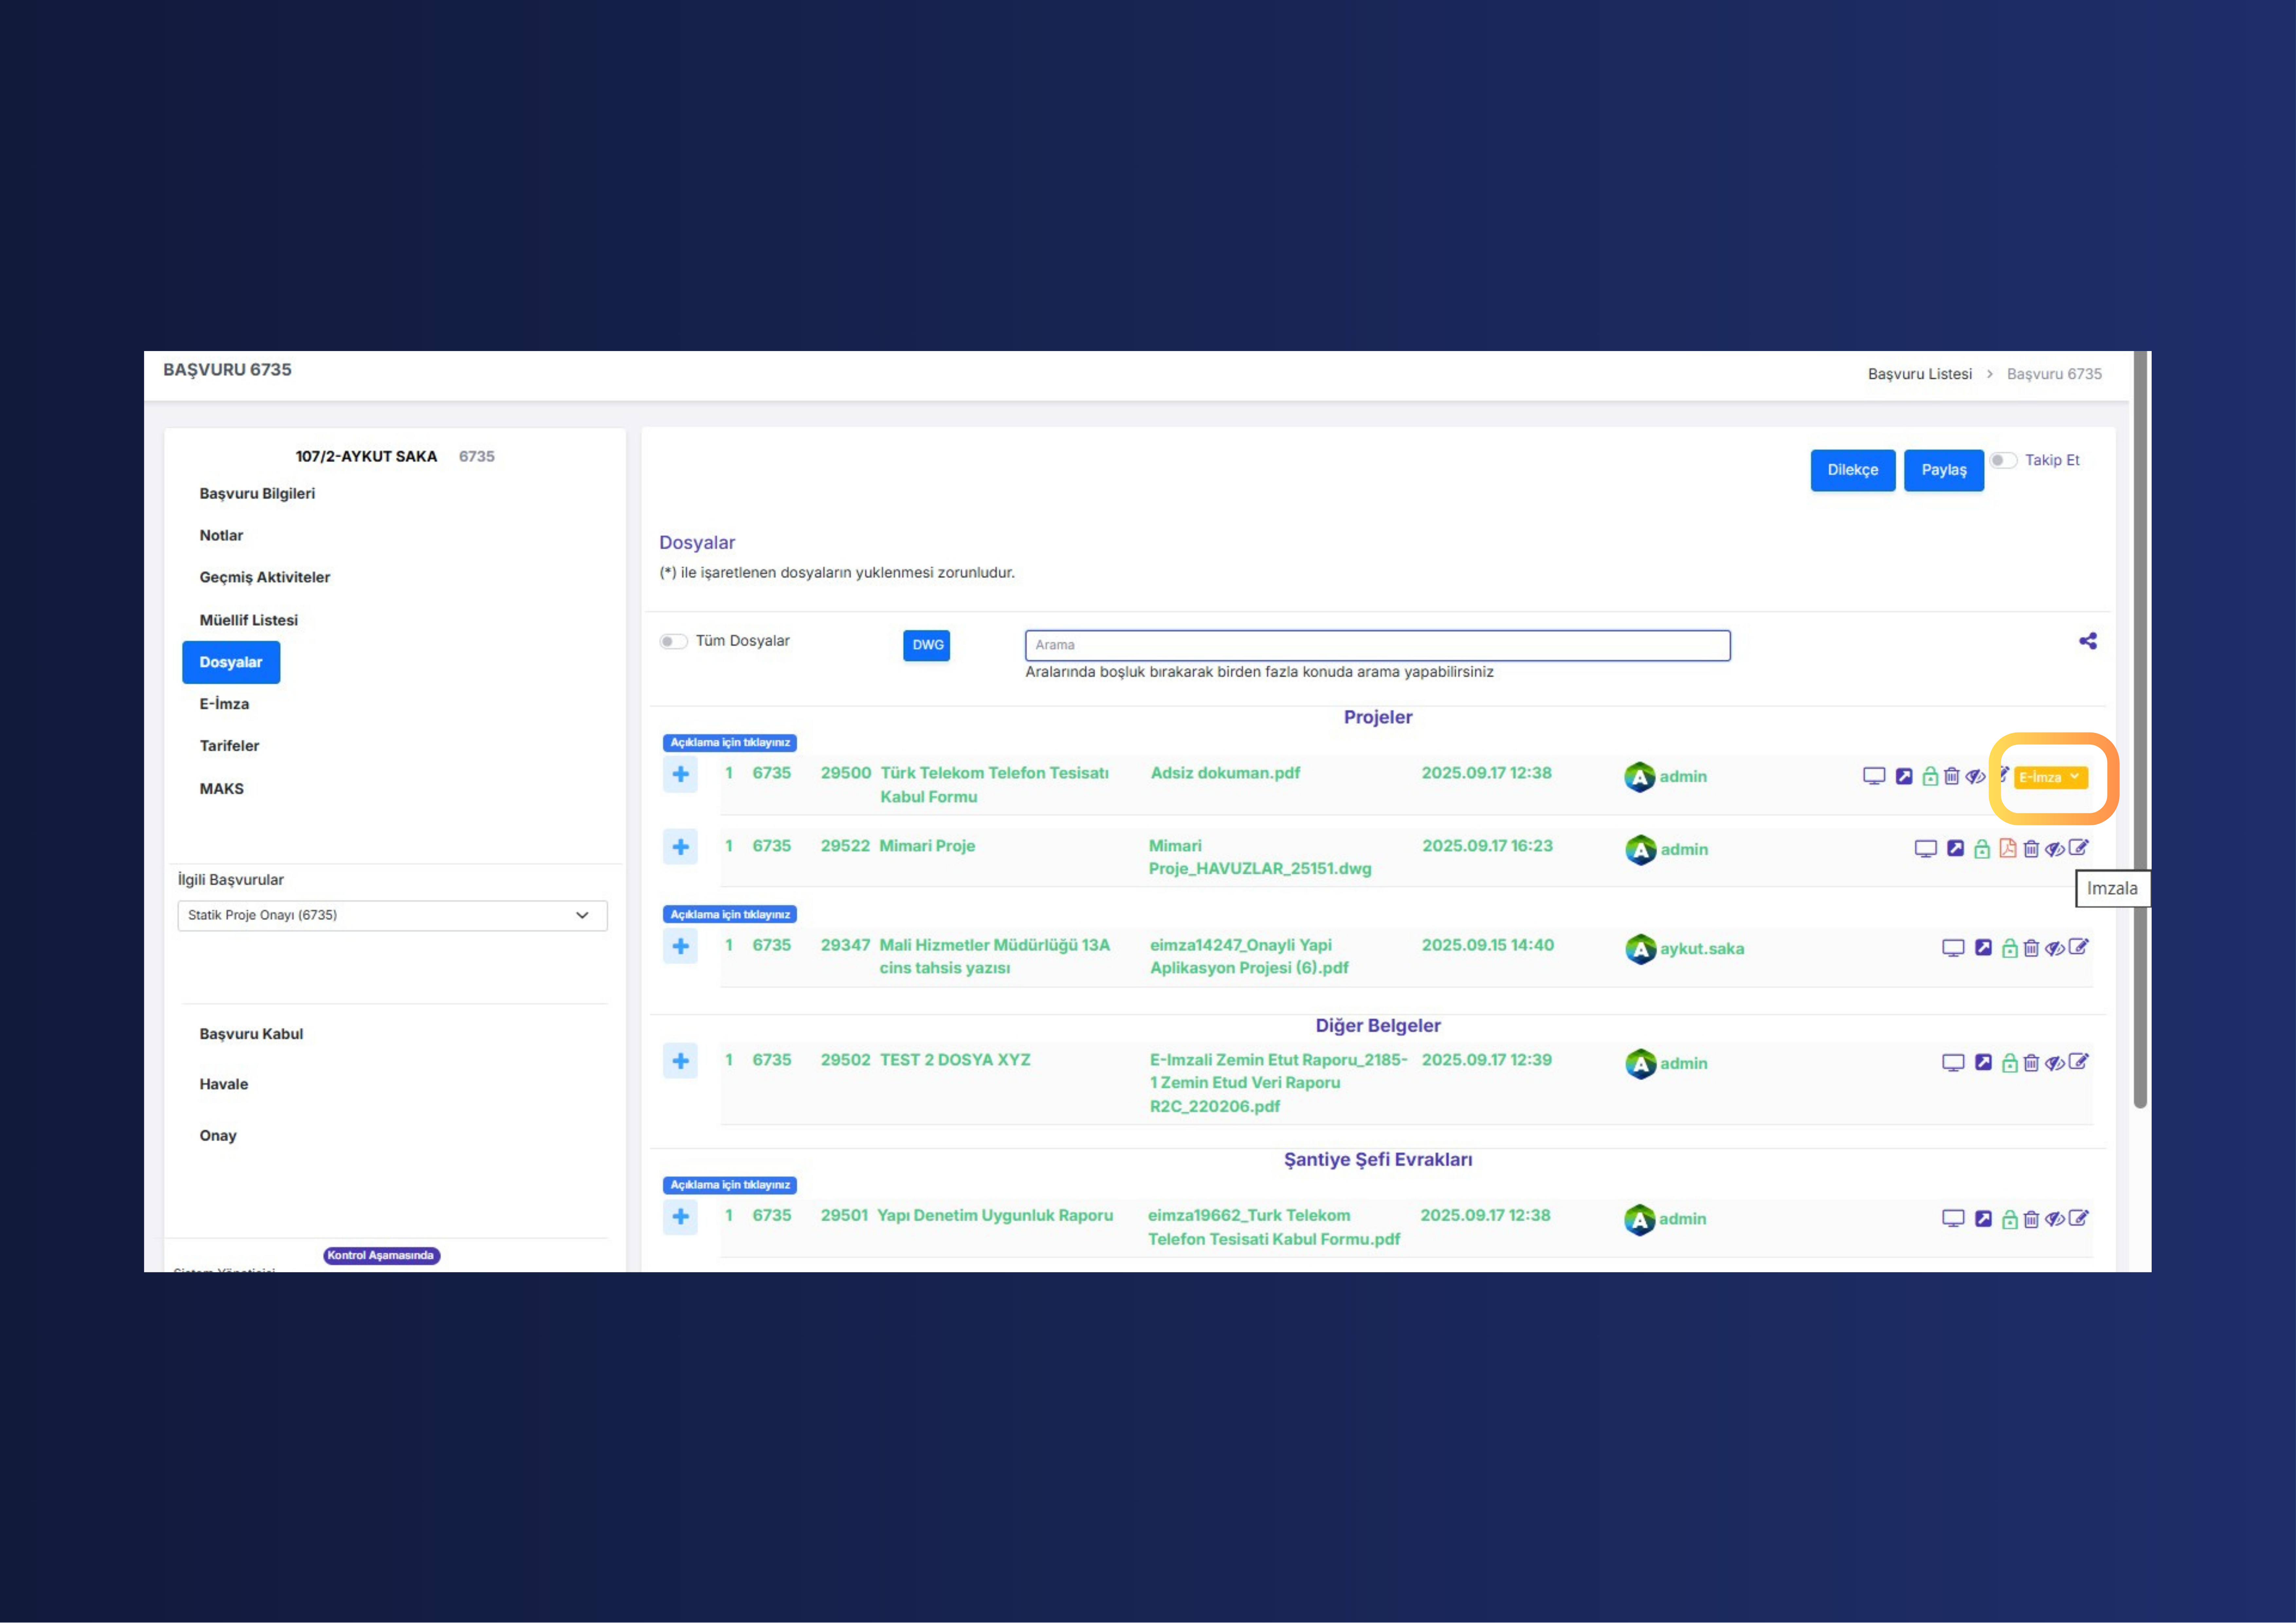The height and width of the screenshot is (1623, 2296).
Task: Preview the Yapı Denetim Uygunluk Raporu file
Action: pyautogui.click(x=1953, y=1219)
